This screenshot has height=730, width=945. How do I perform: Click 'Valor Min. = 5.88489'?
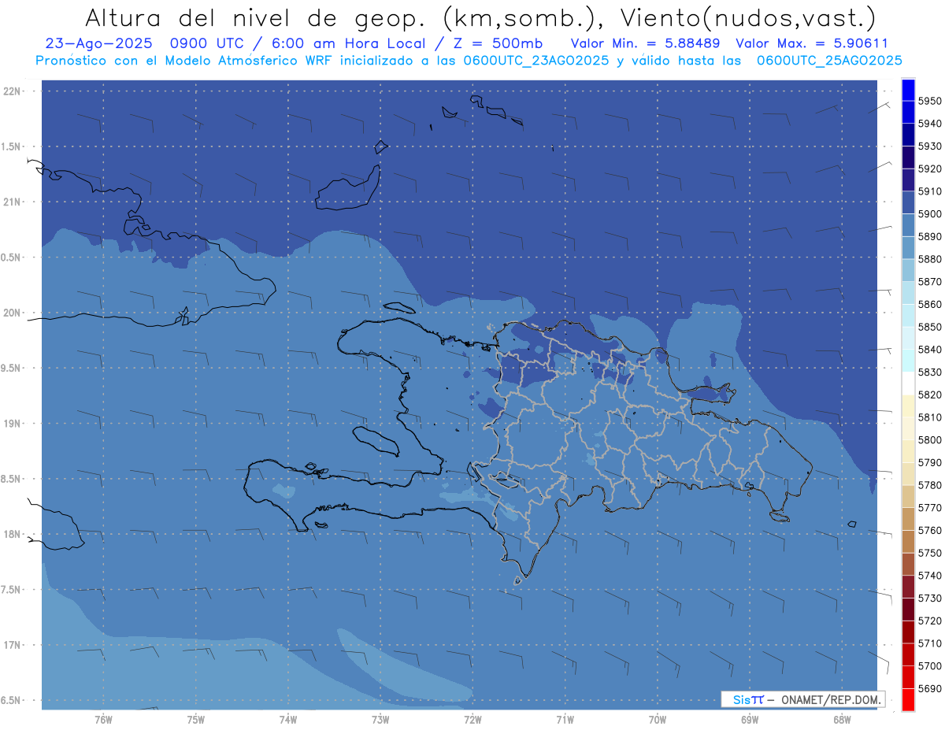pos(645,43)
